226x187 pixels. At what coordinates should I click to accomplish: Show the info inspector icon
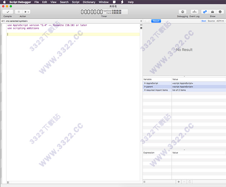[x=220, y=12]
